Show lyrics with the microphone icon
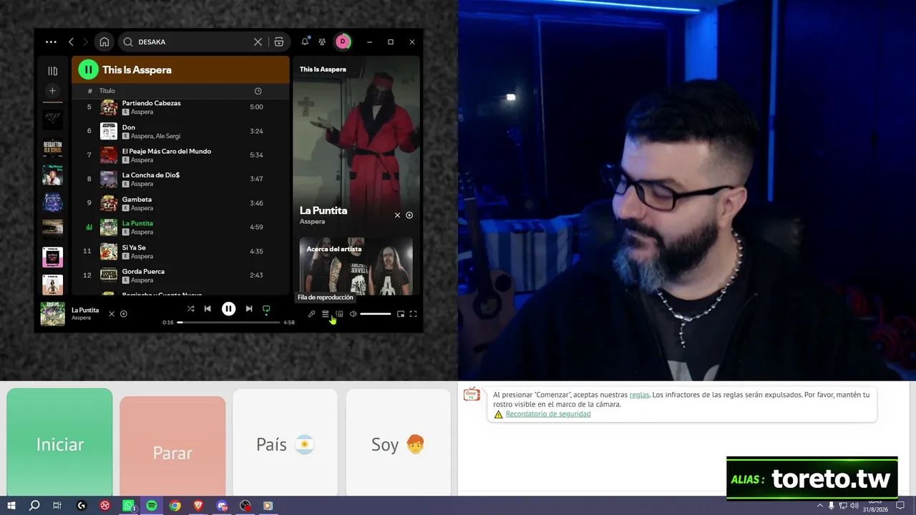Image resolution: width=916 pixels, height=515 pixels. point(311,314)
